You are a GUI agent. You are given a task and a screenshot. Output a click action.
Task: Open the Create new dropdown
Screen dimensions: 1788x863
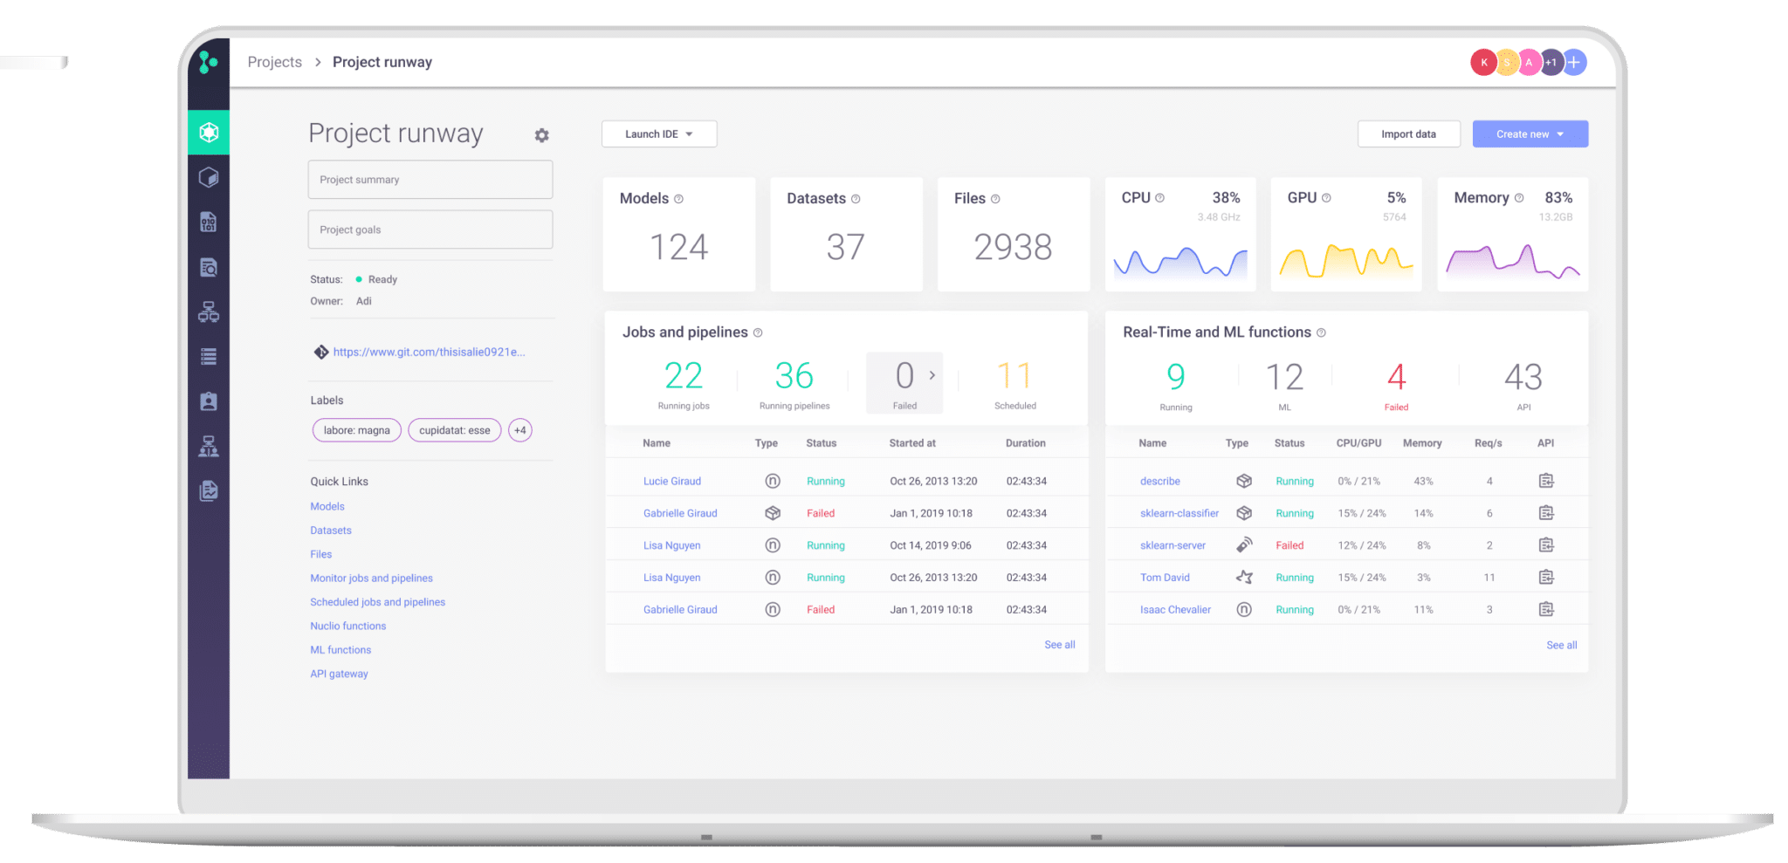pos(1530,134)
